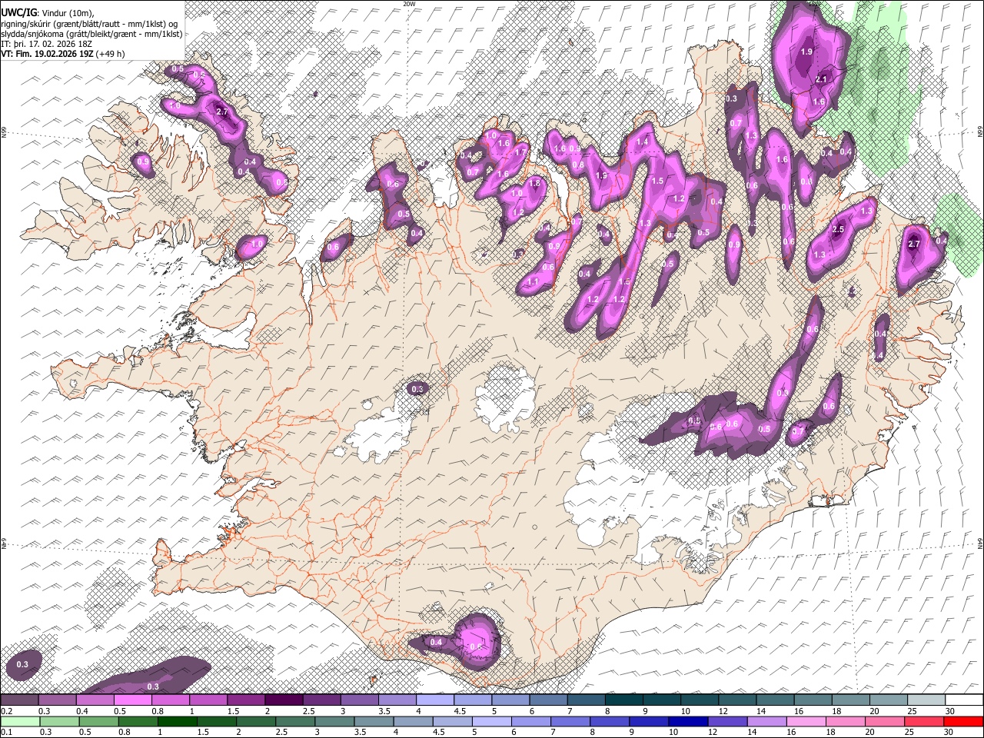Select the darkest purple swatch between 2 and 2.5 on the upper scale
The width and height of the screenshot is (984, 738).
coord(284,700)
